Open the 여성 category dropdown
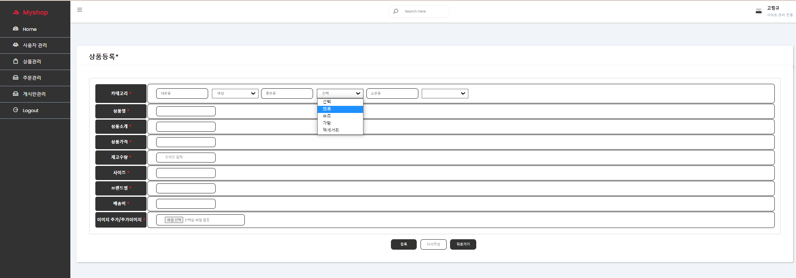This screenshot has width=796, height=278. [x=235, y=93]
